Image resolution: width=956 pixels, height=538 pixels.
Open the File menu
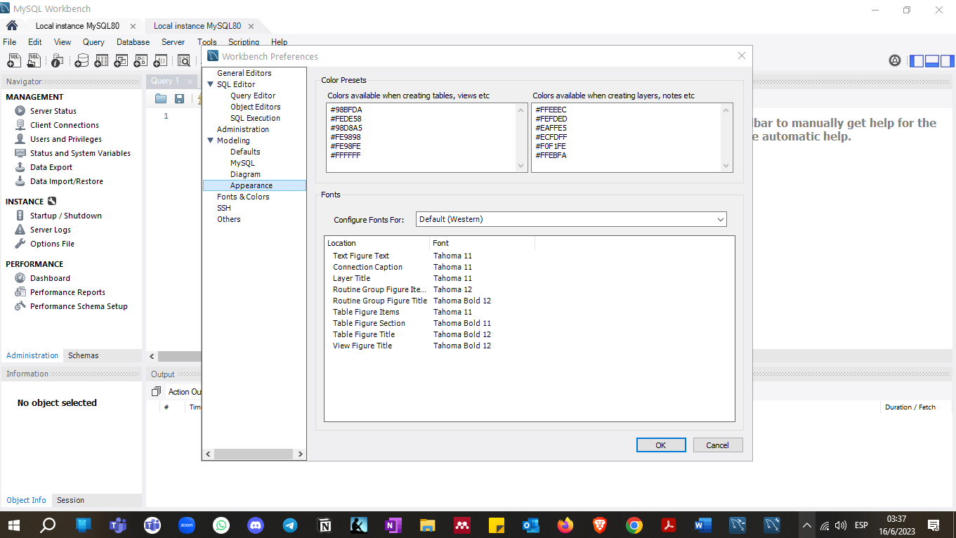(x=9, y=42)
